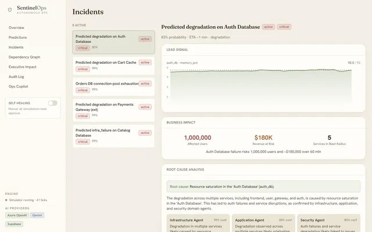The image size is (372, 232).
Task: Click the Root cause summary box
Action: pos(263,187)
